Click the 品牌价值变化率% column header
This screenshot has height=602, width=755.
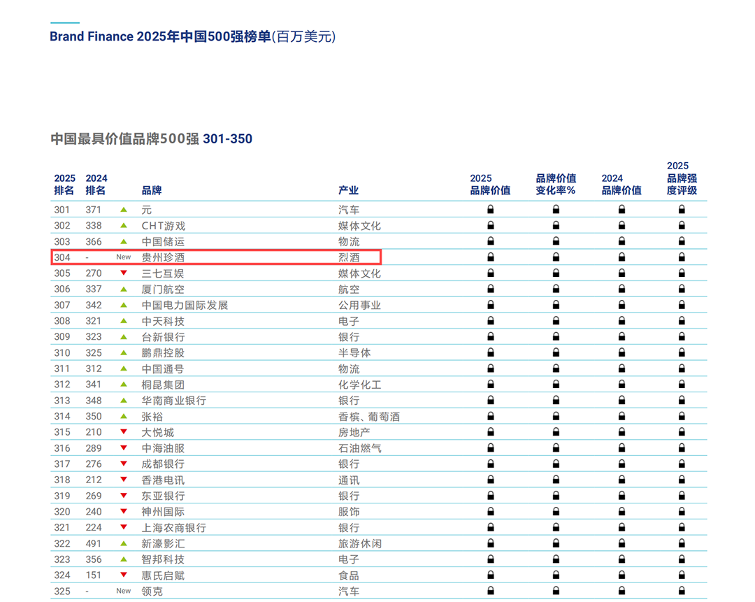[556, 185]
